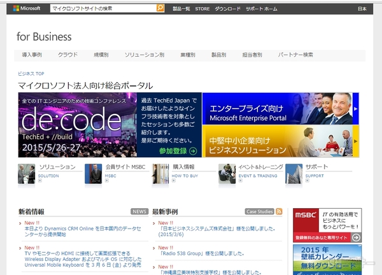Select the 導入事例 navigation tab
382x275 pixels.
(32, 55)
